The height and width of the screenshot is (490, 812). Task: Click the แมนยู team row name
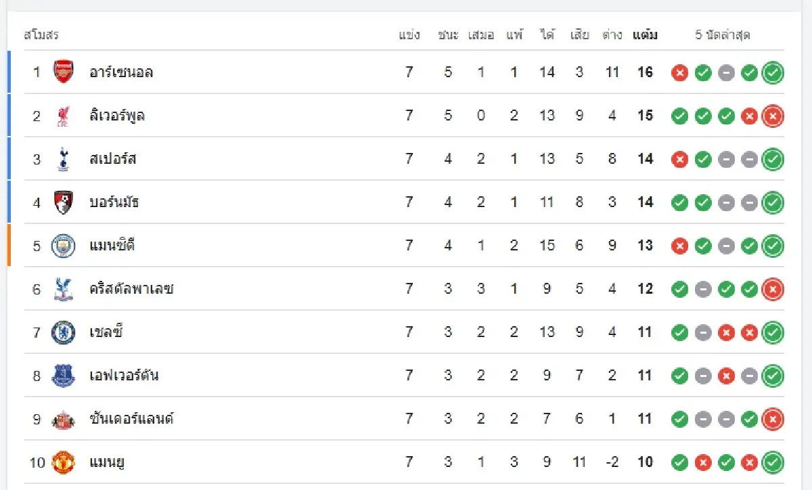click(x=107, y=462)
